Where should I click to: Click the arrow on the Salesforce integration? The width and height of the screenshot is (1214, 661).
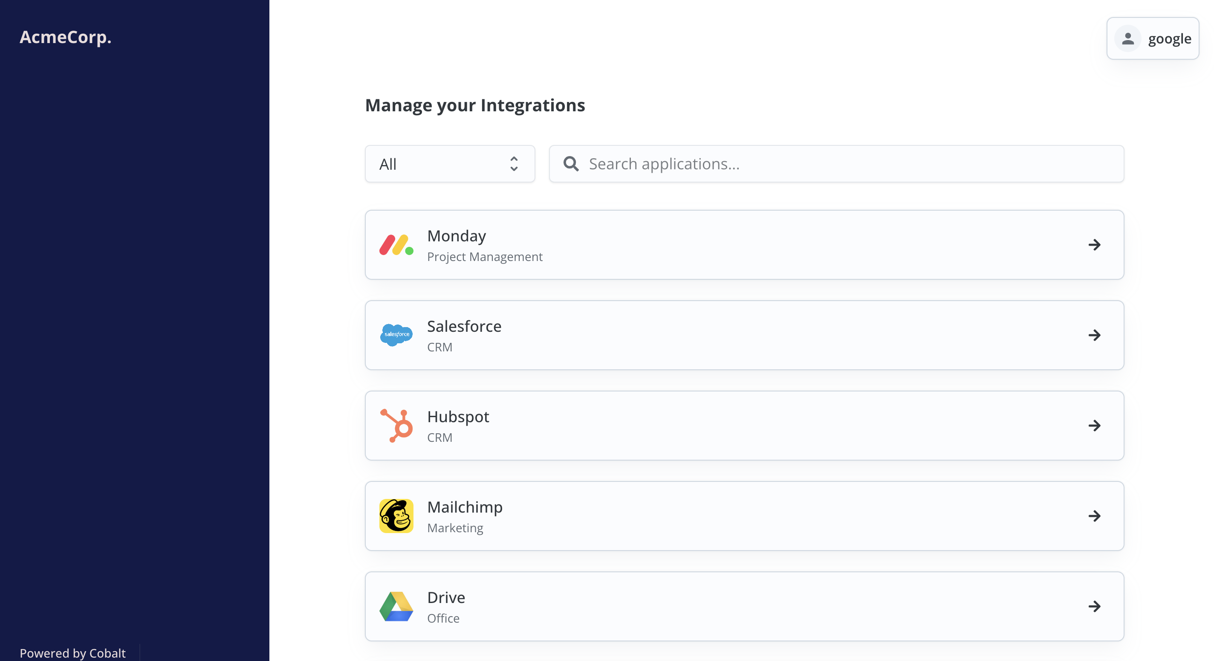click(1095, 335)
